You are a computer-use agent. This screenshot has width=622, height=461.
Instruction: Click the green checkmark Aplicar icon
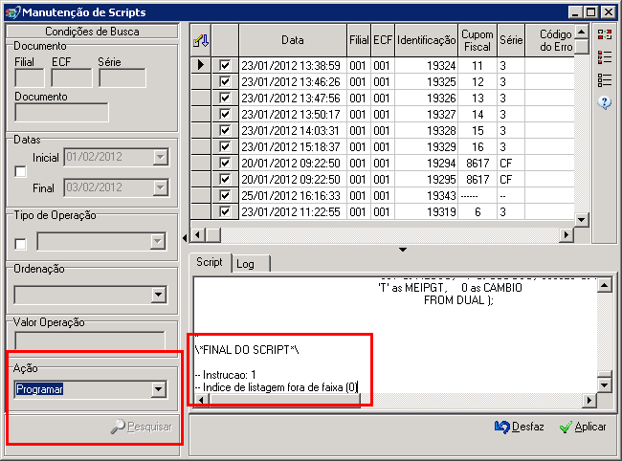(565, 427)
